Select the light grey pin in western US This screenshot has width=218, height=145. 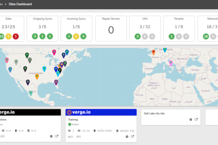16,62
